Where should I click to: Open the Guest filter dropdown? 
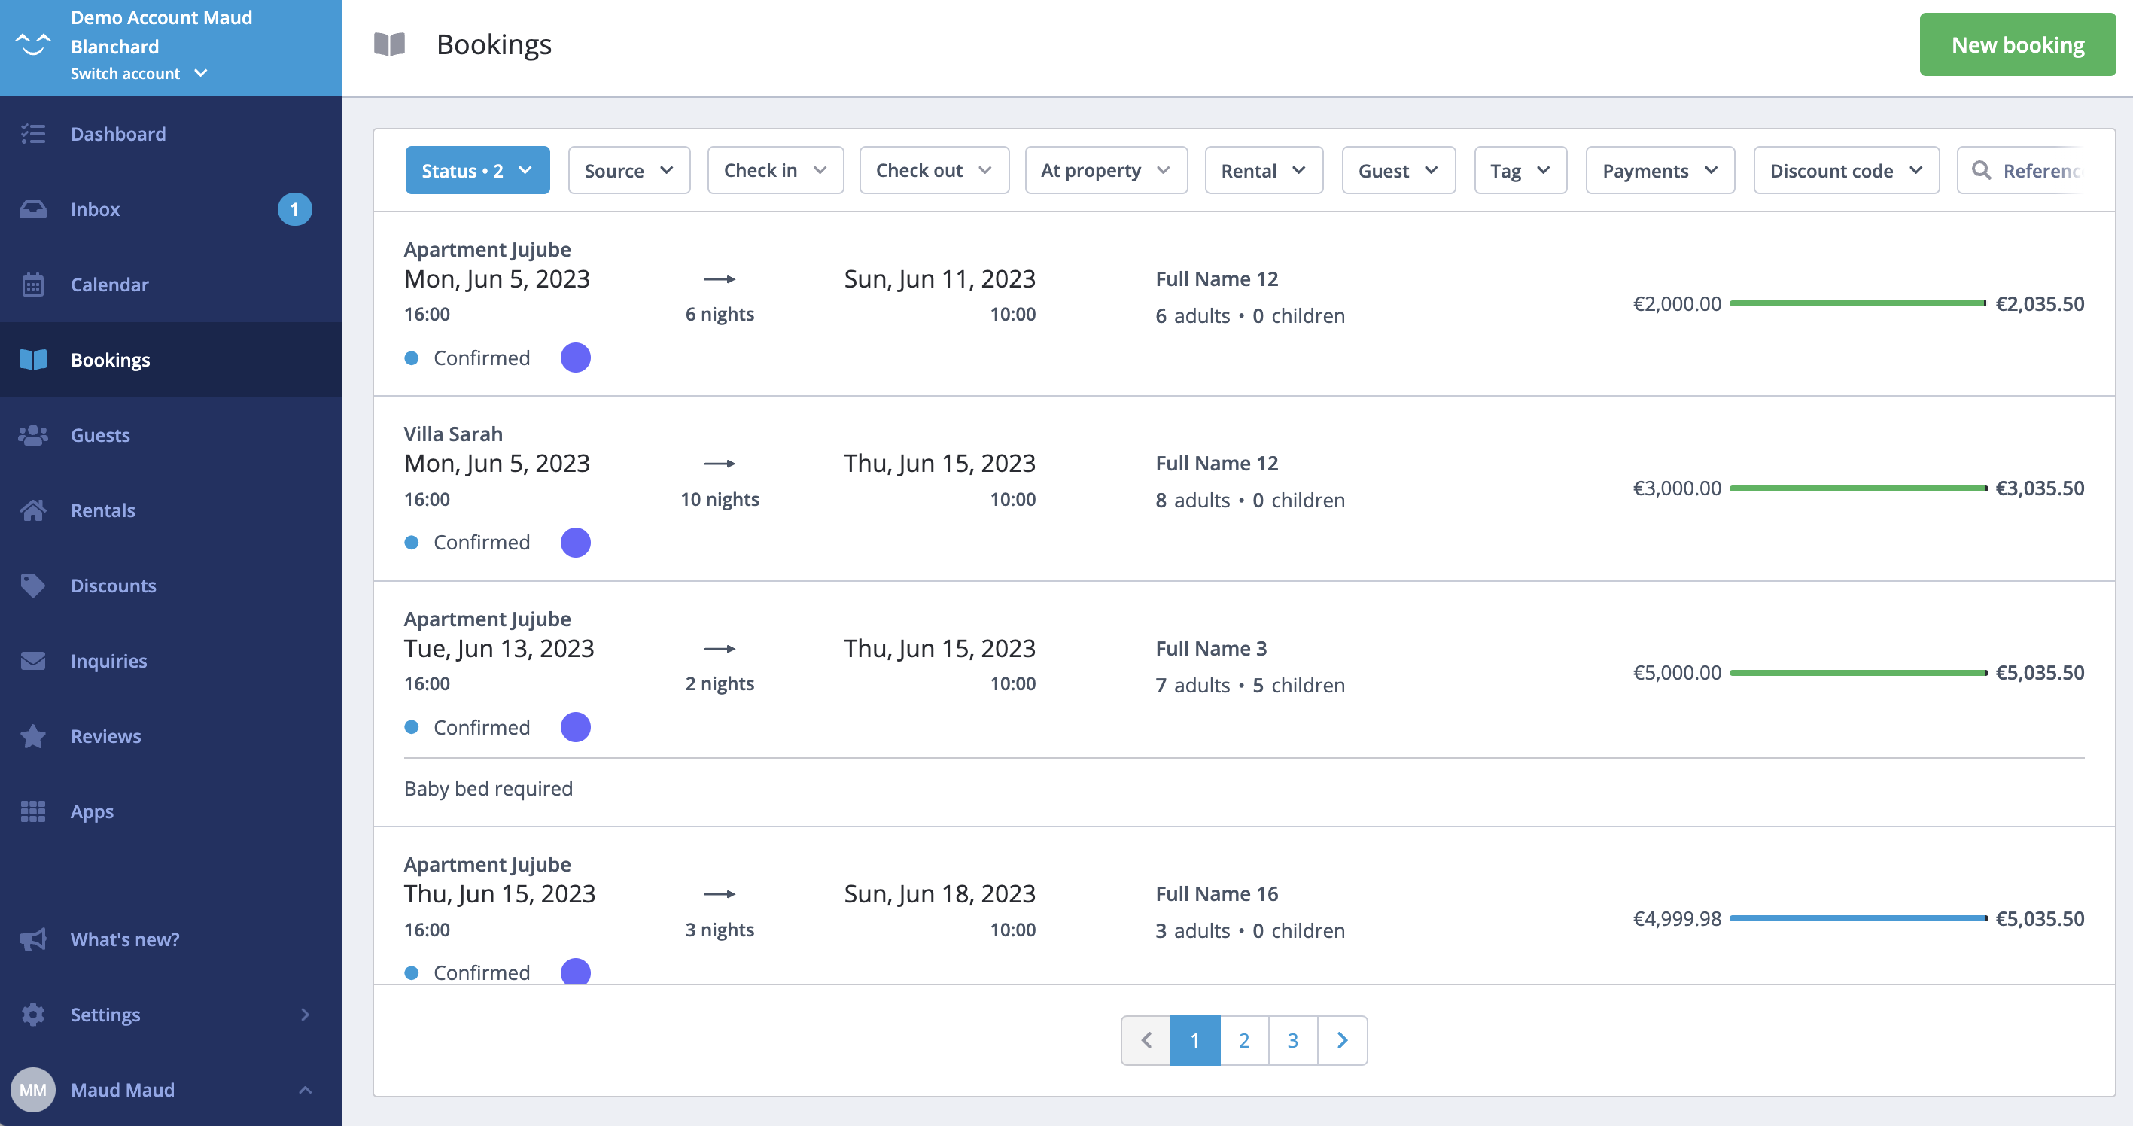(x=1399, y=171)
